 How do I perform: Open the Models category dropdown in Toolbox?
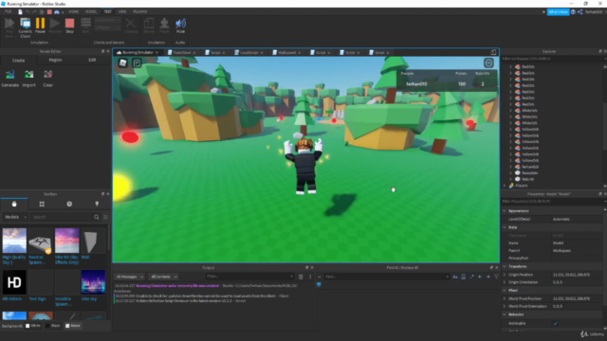pos(15,217)
